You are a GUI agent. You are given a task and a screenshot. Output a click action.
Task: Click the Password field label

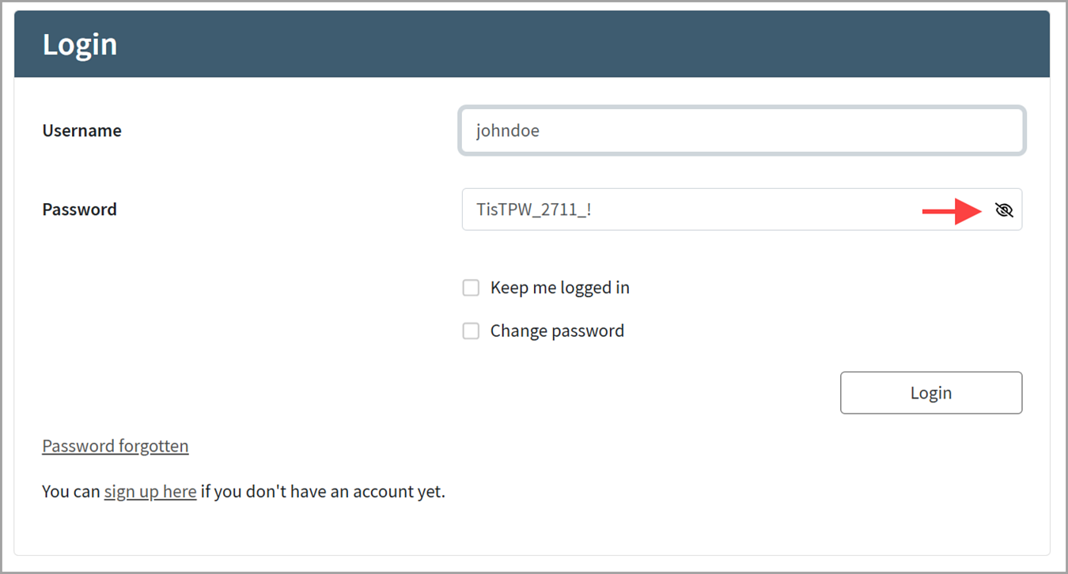point(79,210)
